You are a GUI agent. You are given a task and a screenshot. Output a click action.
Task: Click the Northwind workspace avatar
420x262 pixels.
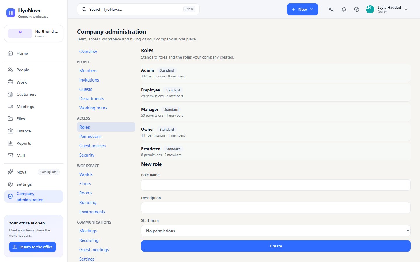point(20,33)
